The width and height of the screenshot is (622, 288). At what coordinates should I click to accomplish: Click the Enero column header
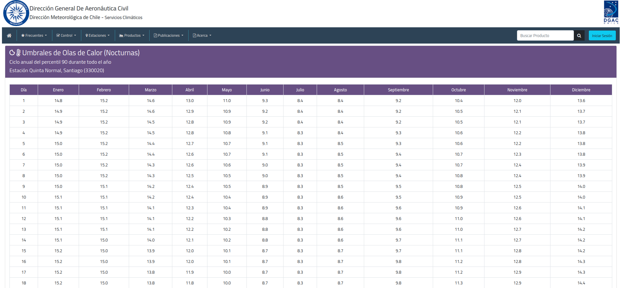coord(58,90)
